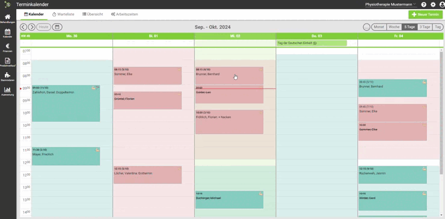
Task: Open Mayer, Friedrich 11:30 appointment
Action: point(66,156)
